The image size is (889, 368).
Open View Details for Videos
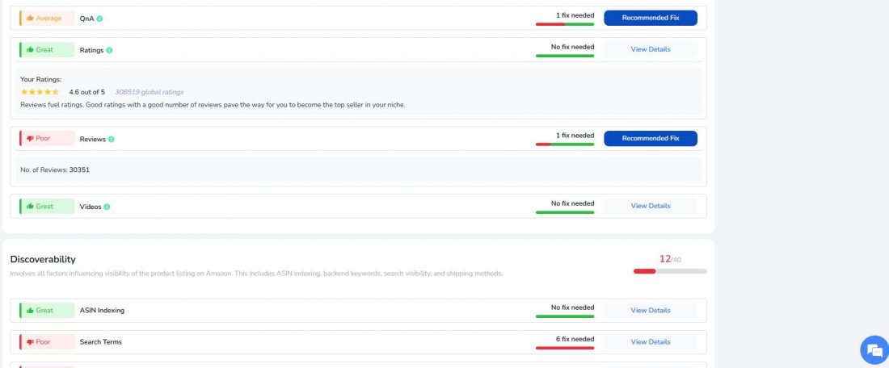[x=651, y=206]
